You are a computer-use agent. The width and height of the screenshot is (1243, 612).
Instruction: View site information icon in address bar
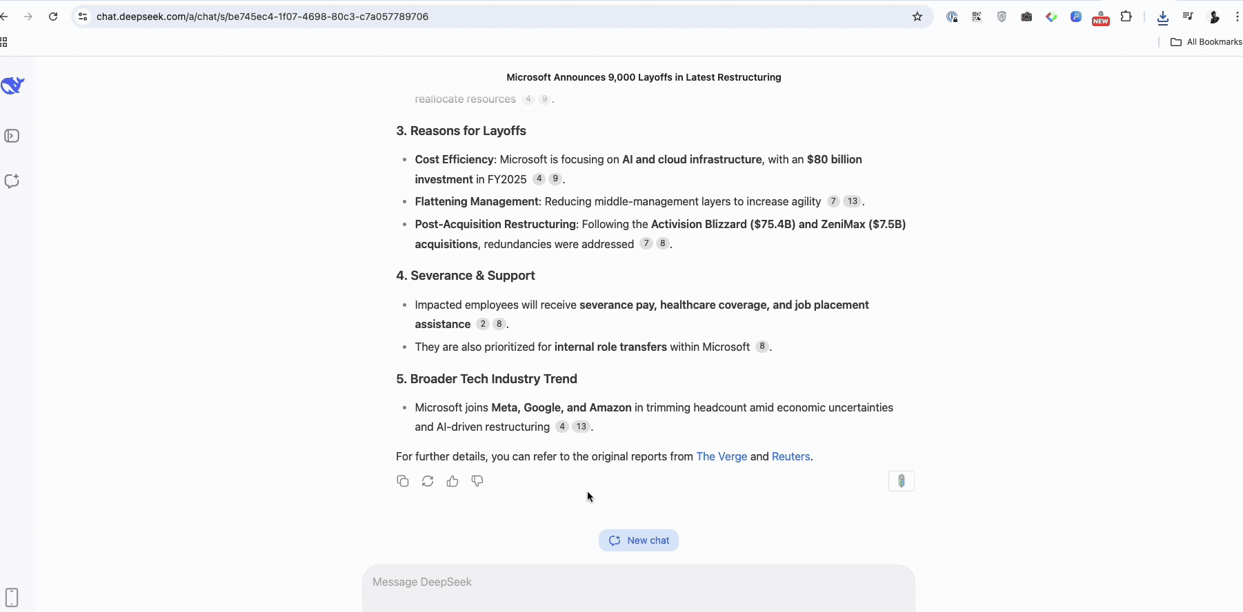click(x=83, y=17)
